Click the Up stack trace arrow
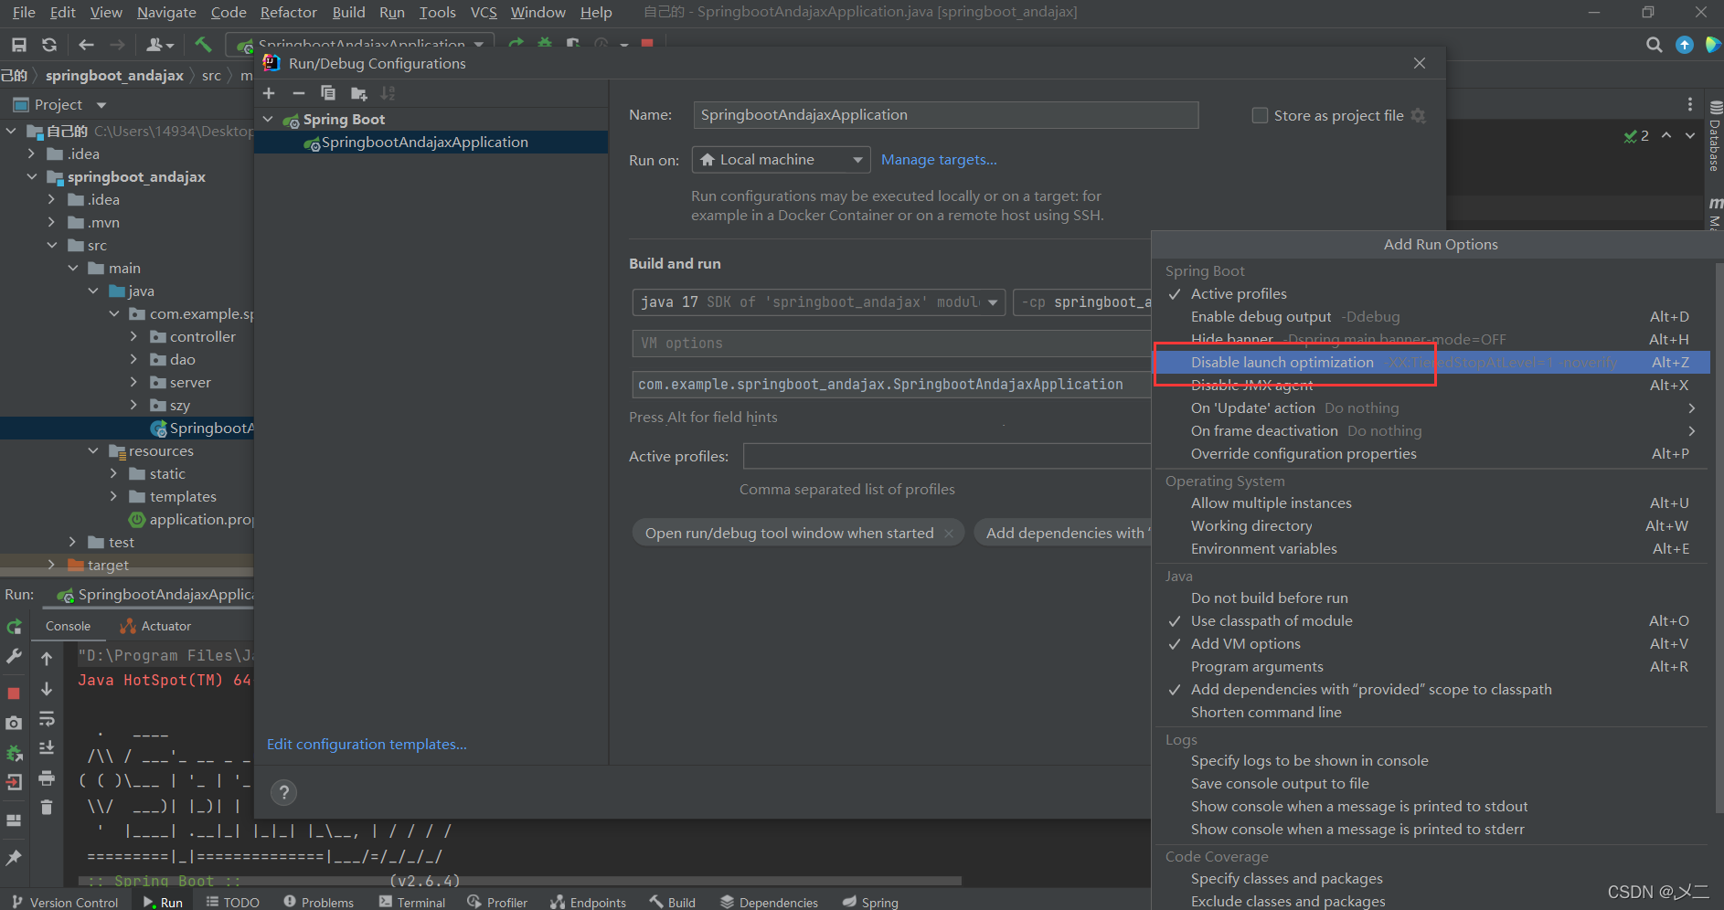The image size is (1724, 910). tap(47, 658)
